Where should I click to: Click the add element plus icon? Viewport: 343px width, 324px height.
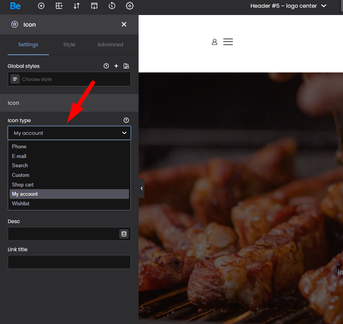pyautogui.click(x=41, y=6)
